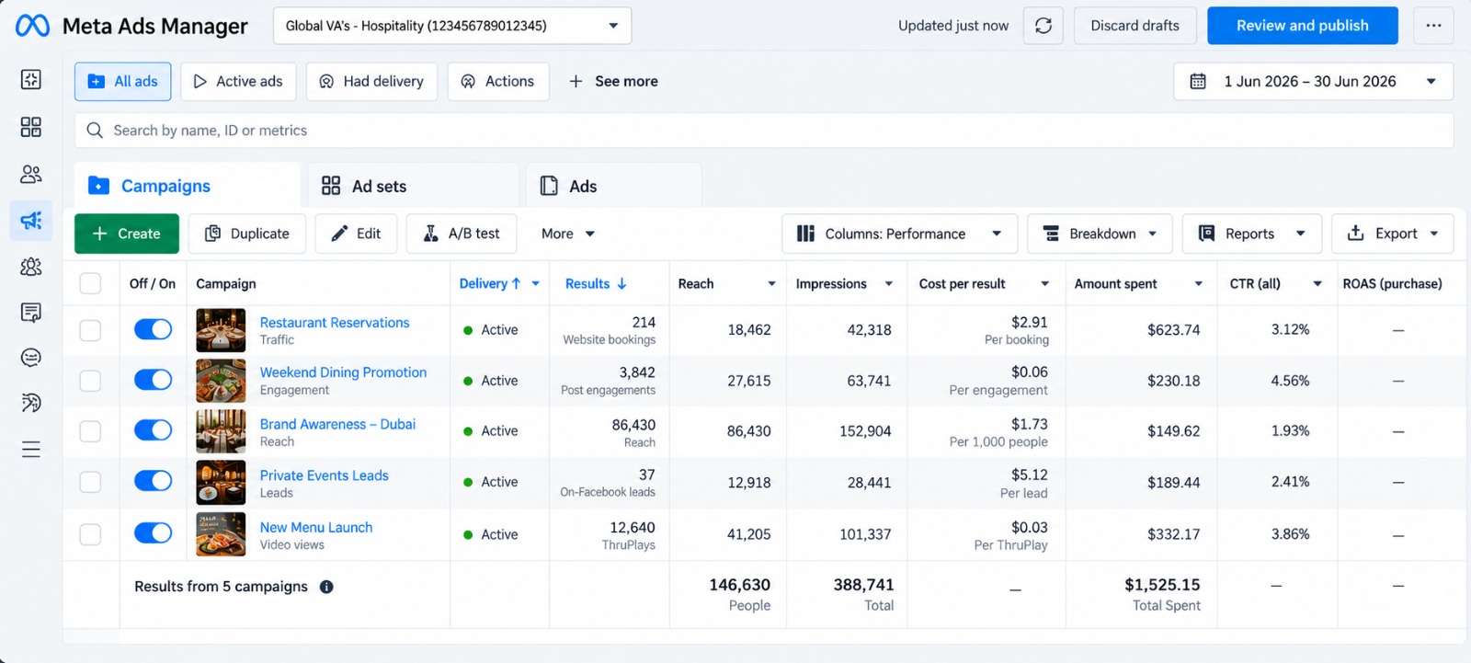The height and width of the screenshot is (663, 1471).
Task: Turn off the New Menu Launch toggle
Action: click(x=154, y=533)
